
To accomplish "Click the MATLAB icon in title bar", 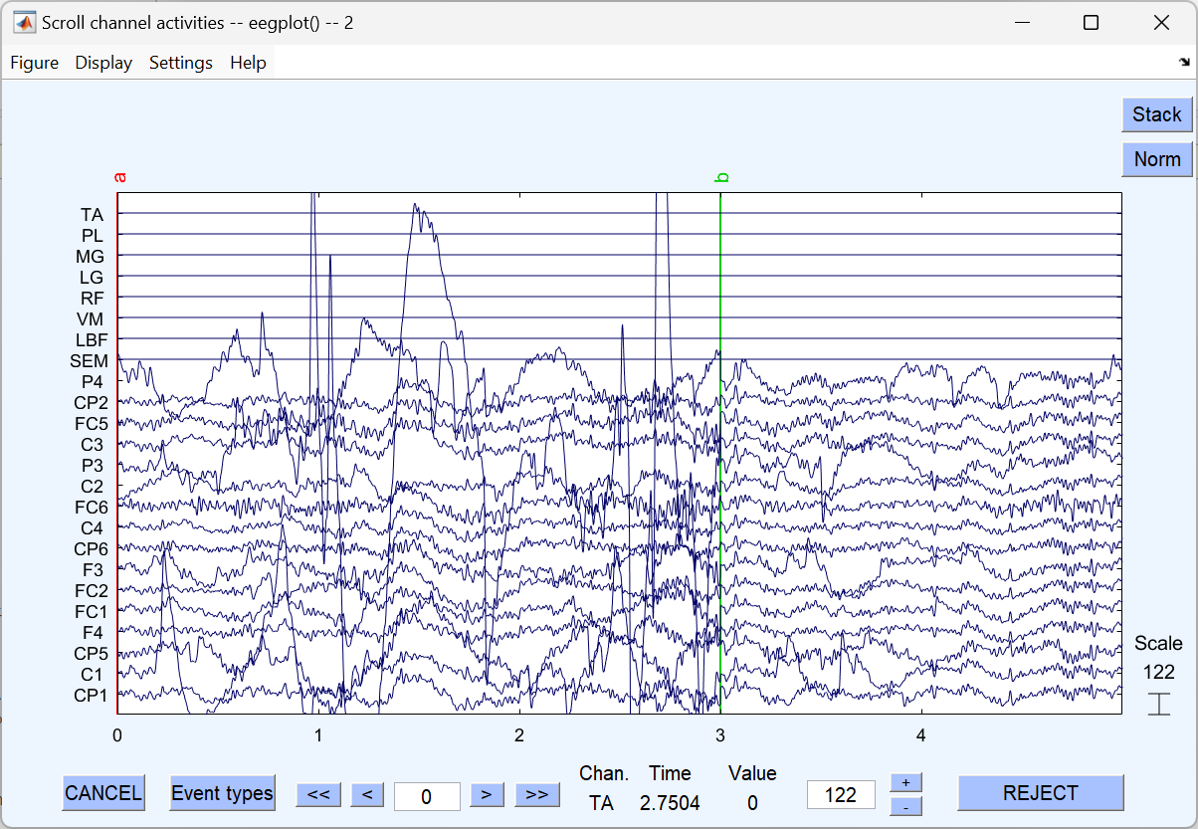I will (x=24, y=22).
